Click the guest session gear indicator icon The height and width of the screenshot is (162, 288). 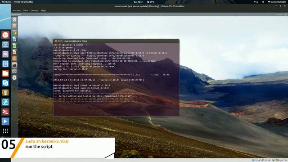click(286, 14)
